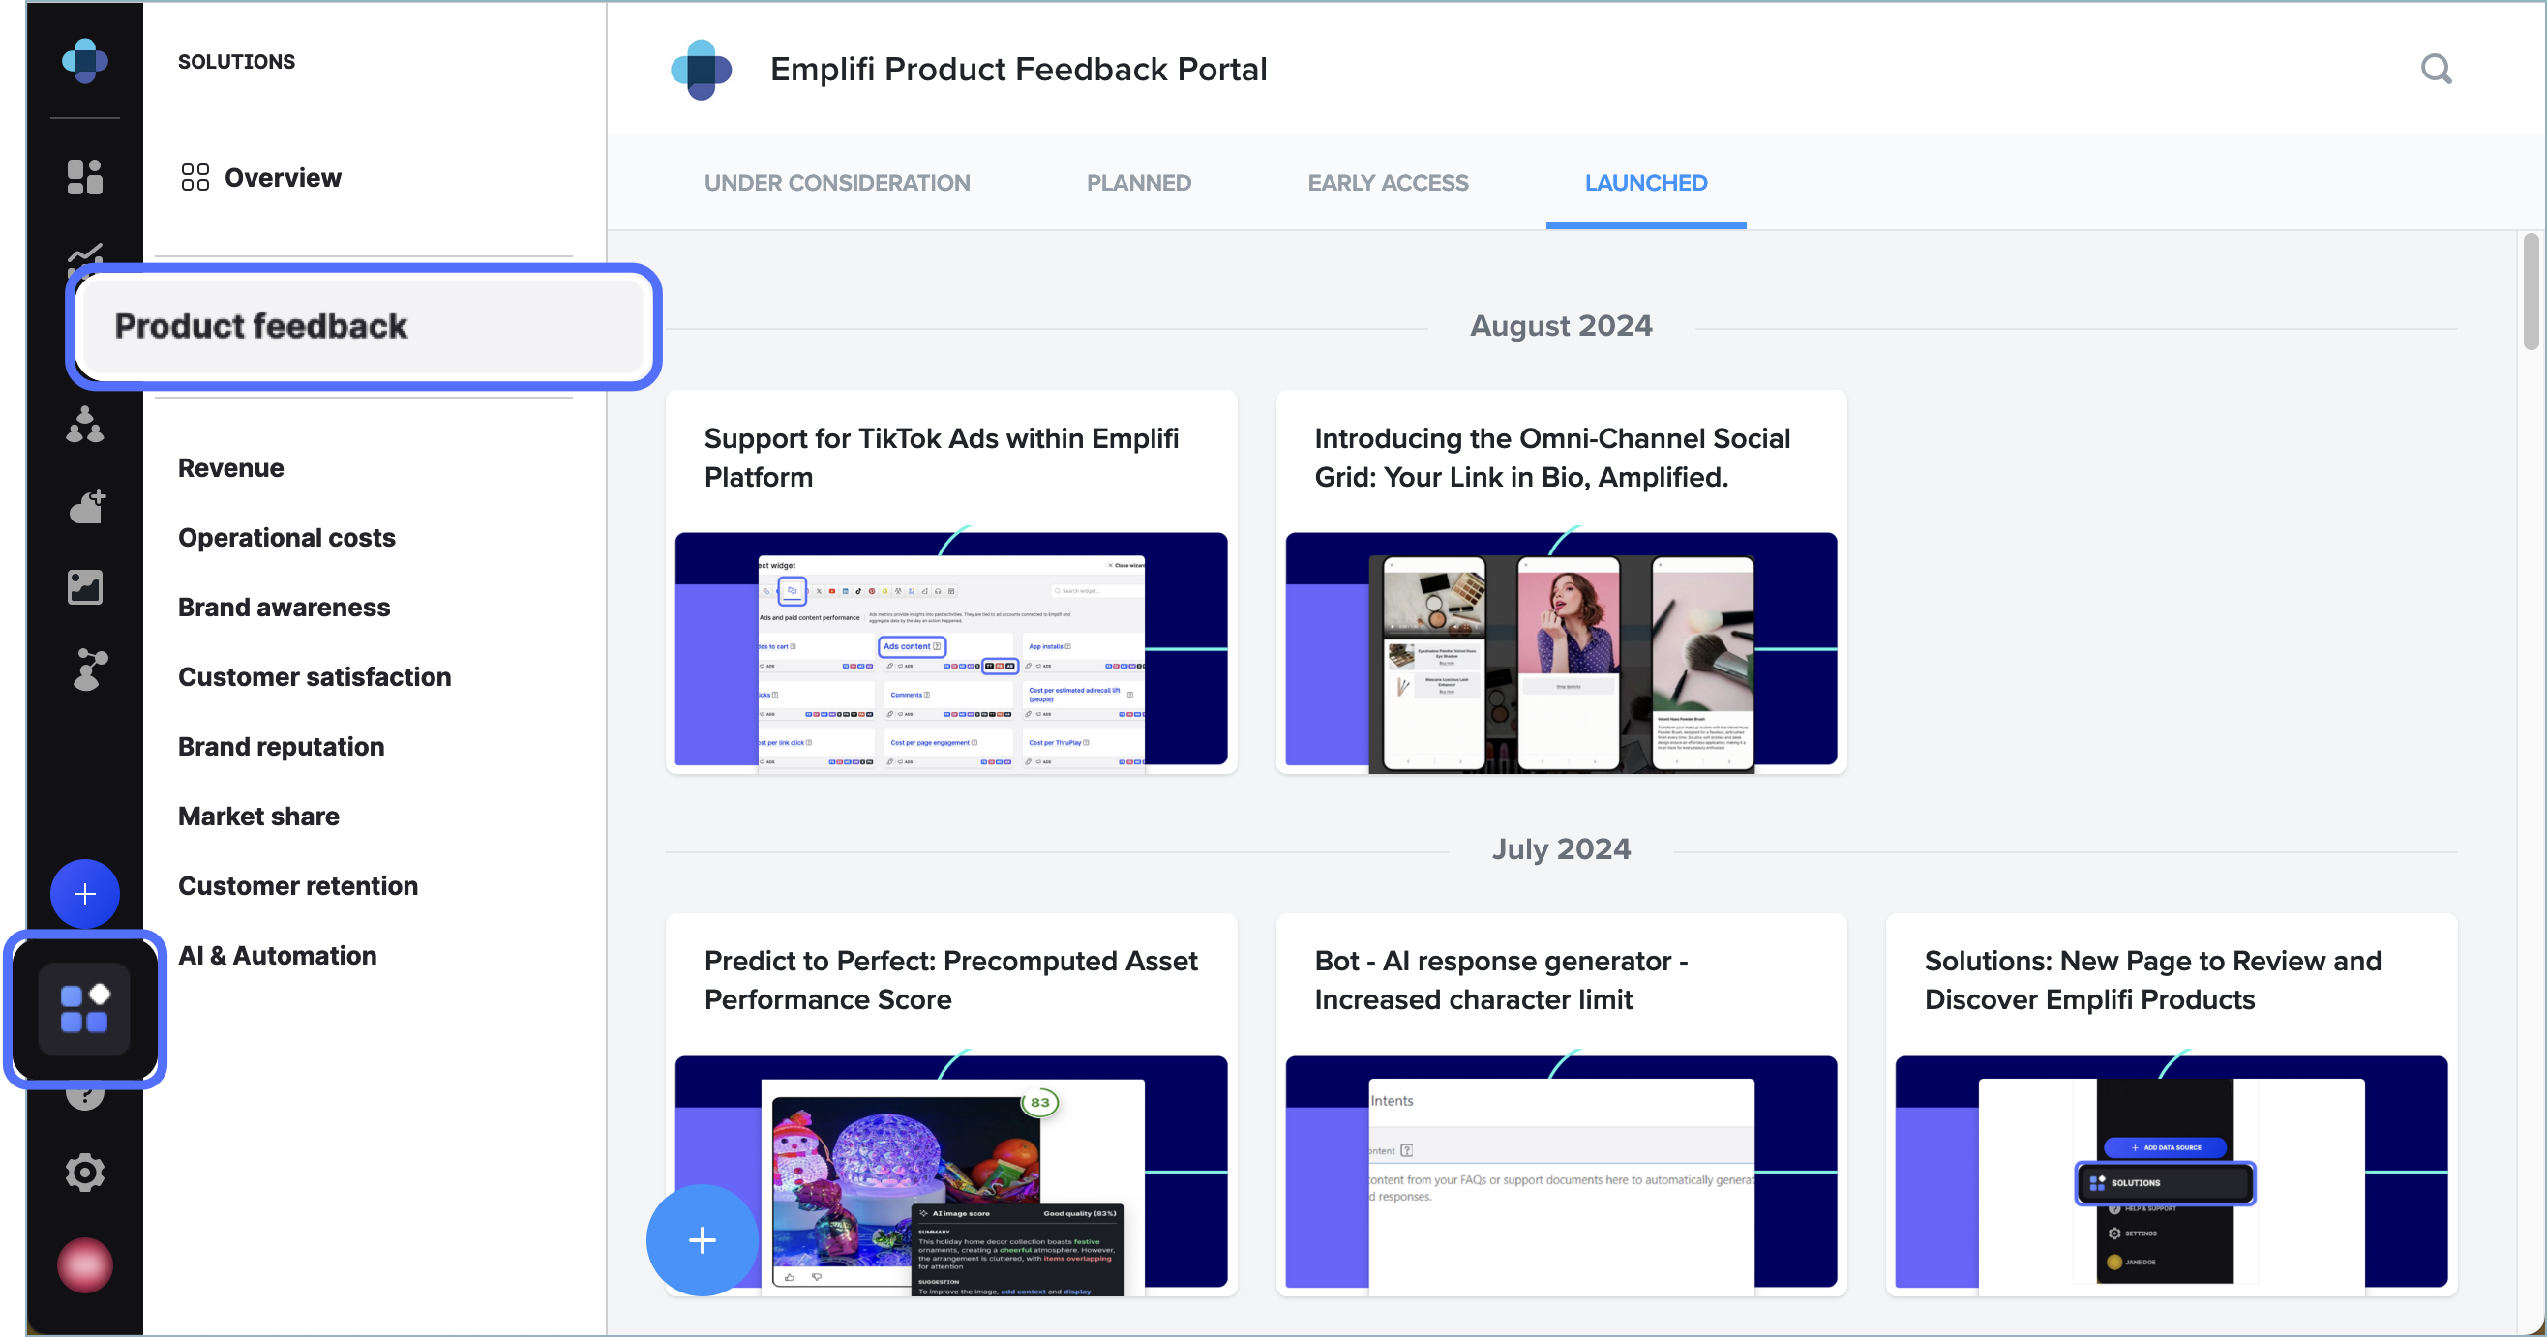This screenshot has height=1337, width=2547.
Task: Switch to the UNDER CONSIDERATION tab
Action: (x=837, y=182)
